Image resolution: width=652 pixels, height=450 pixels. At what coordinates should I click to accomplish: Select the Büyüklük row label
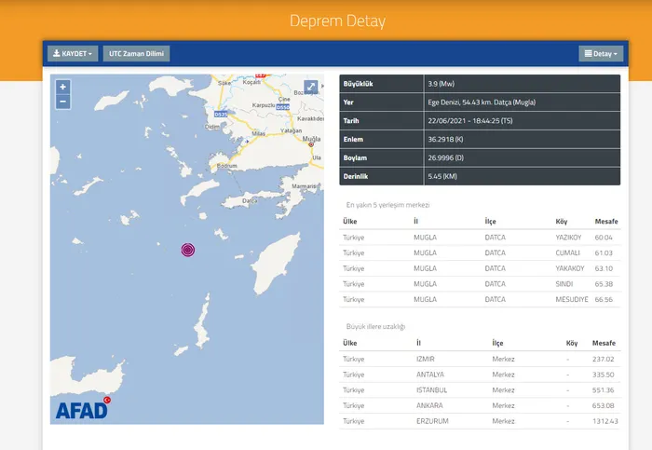(358, 84)
